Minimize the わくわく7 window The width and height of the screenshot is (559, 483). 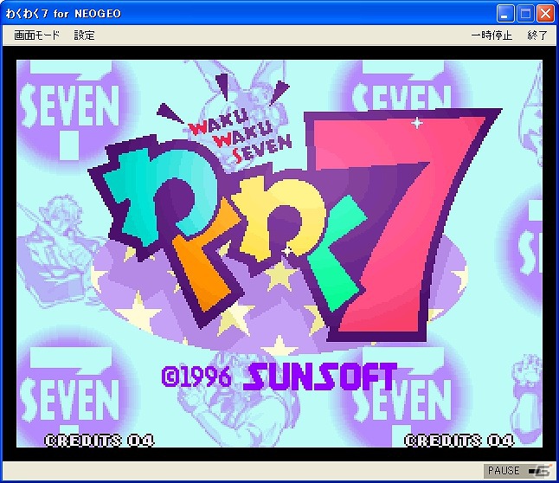click(x=505, y=14)
